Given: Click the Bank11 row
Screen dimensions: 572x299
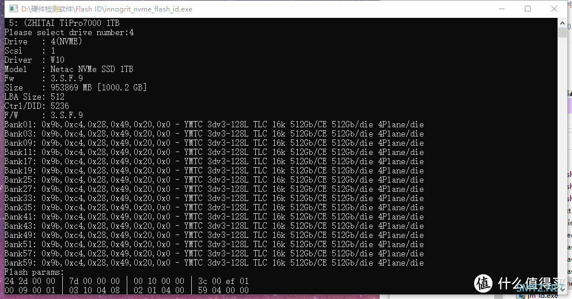Looking at the screenshot, I should pyautogui.click(x=214, y=152).
